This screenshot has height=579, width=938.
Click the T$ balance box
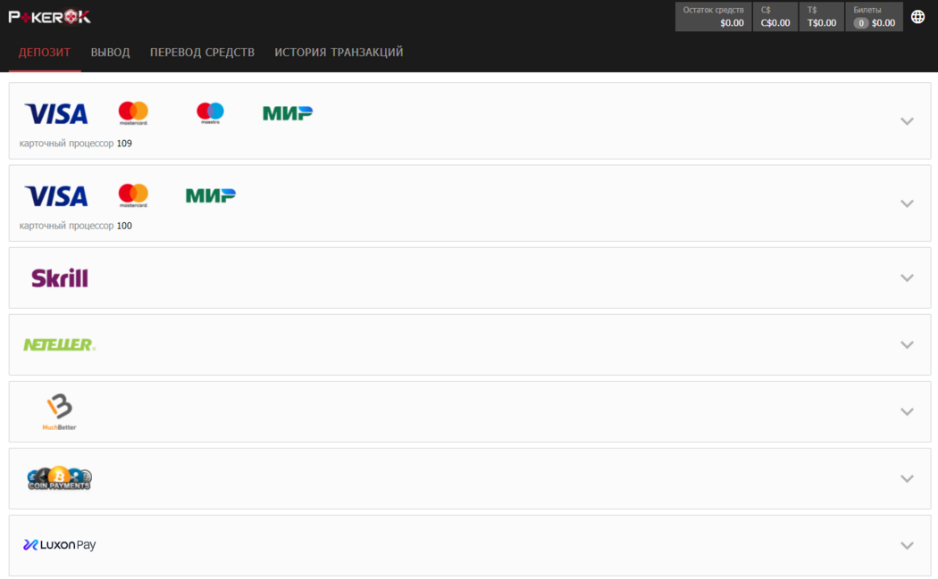point(822,17)
